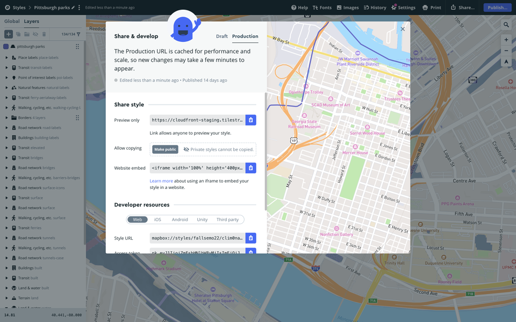Choose the Third party platform option
The width and height of the screenshot is (516, 322).
tap(227, 219)
